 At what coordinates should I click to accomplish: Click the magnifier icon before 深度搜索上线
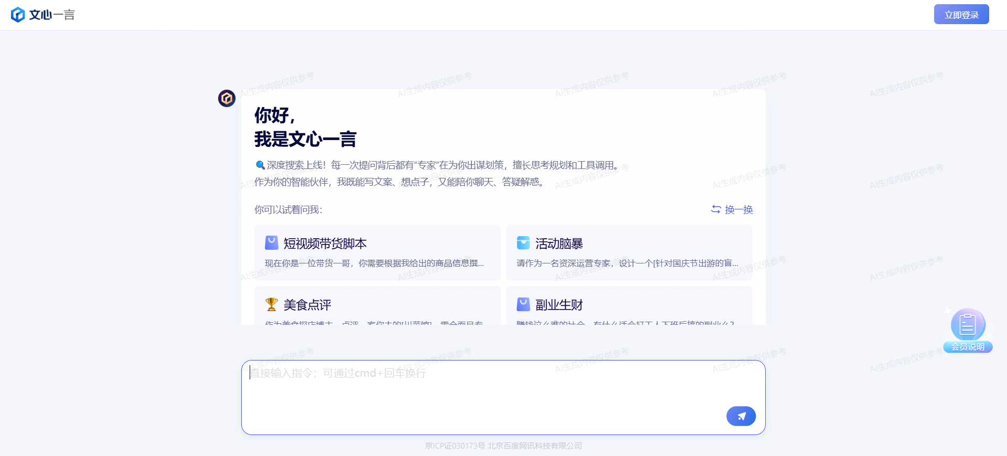tap(260, 165)
